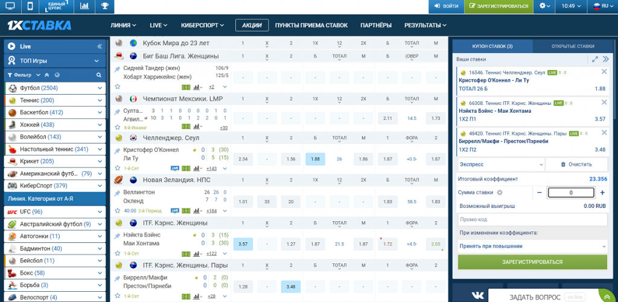Screen dimensions: 618x302
Task: Toggle the 1.88 odds for О'Коннел match
Action: click(315, 159)
